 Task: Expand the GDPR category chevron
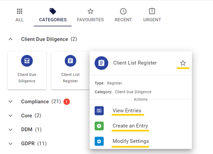10,144
